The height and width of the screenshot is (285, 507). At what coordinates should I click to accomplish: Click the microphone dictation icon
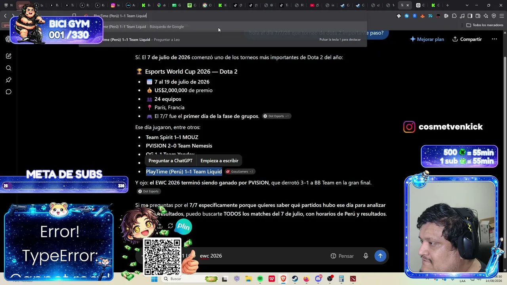point(366,256)
